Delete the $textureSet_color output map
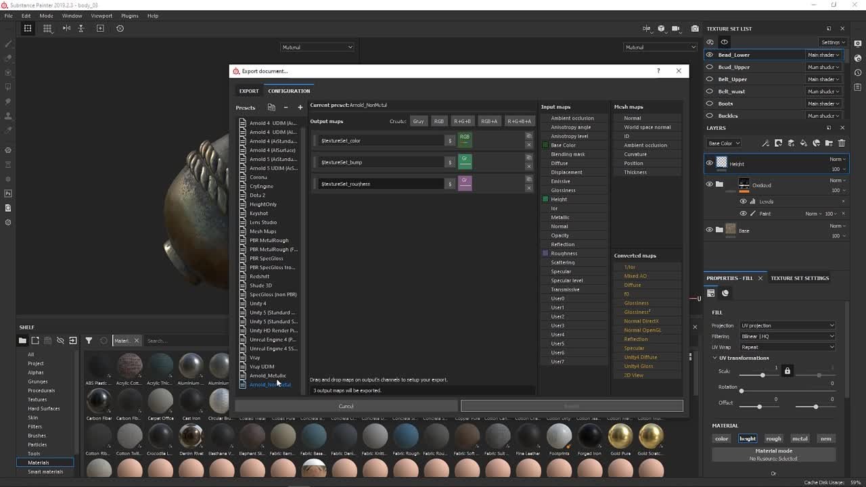Image resolution: width=866 pixels, height=487 pixels. (x=529, y=144)
